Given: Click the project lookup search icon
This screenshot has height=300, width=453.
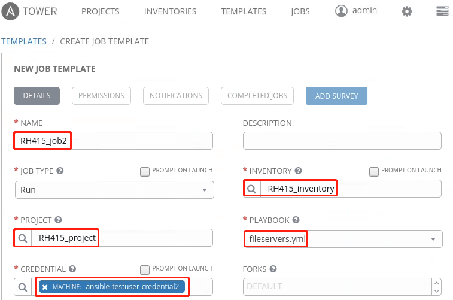Looking at the screenshot, I should point(23,238).
